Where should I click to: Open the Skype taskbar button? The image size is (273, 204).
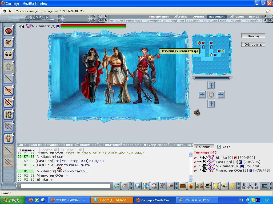pyautogui.click(x=112, y=200)
